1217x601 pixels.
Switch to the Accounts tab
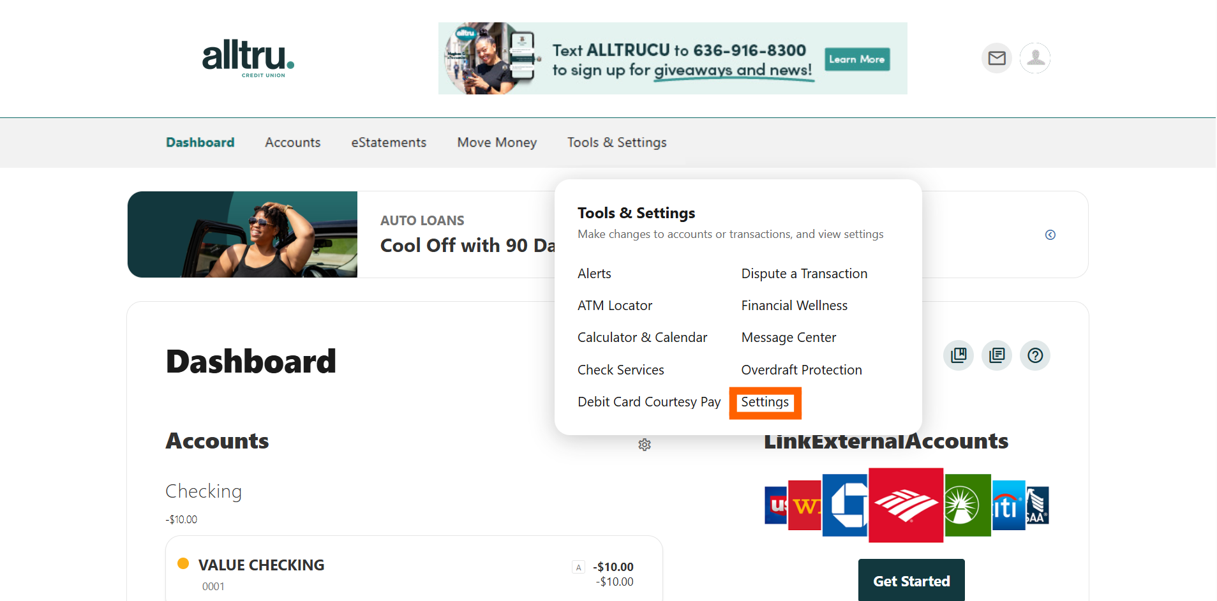click(292, 142)
